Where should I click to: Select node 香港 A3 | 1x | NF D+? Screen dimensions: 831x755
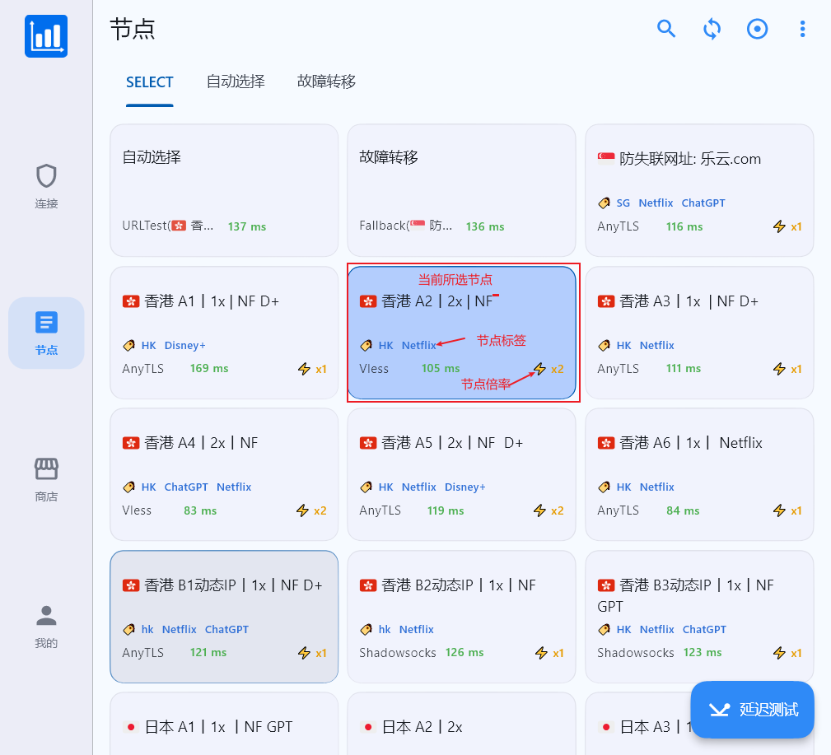point(699,333)
